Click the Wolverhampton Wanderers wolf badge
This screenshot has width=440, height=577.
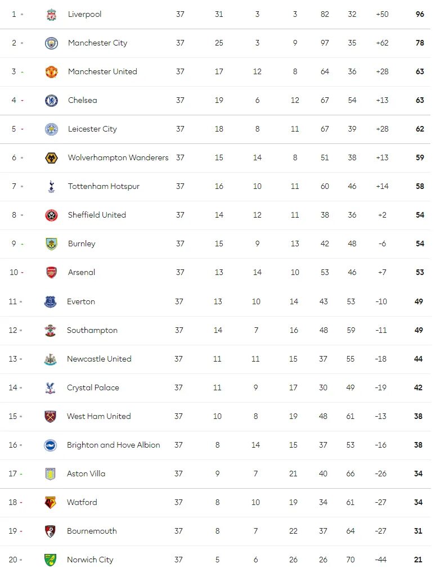point(51,158)
